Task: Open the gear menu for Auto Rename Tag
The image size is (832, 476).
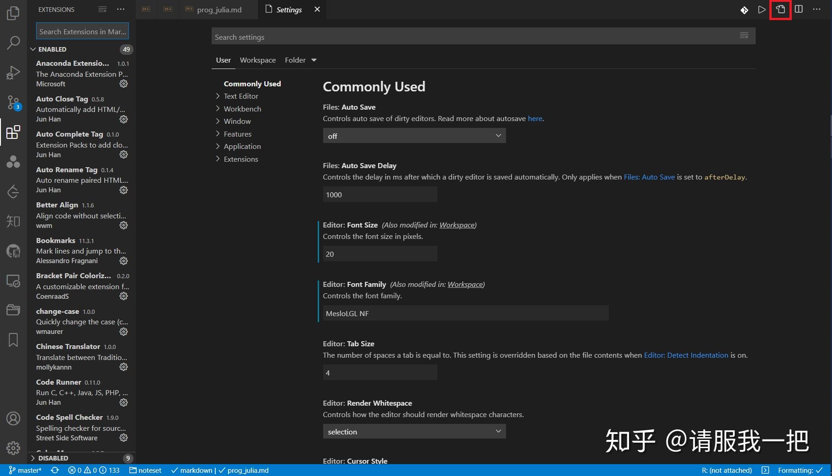Action: click(123, 190)
